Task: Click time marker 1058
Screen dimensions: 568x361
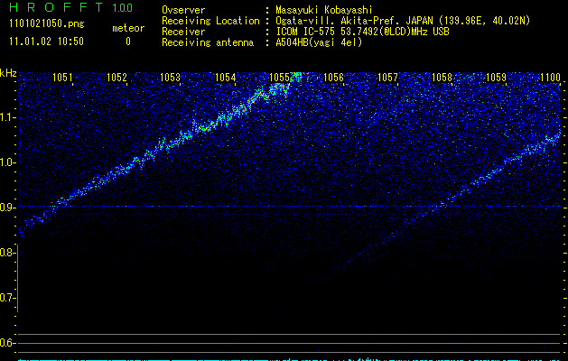Action: point(442,78)
